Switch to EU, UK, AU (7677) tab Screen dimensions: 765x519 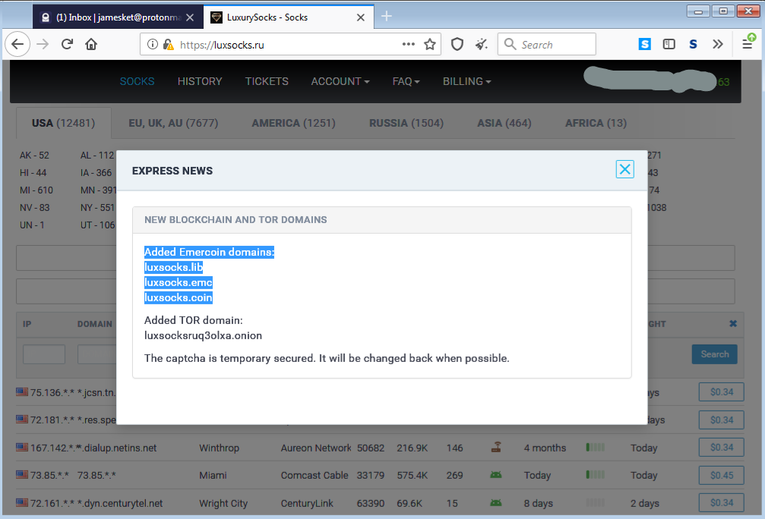pyautogui.click(x=173, y=123)
